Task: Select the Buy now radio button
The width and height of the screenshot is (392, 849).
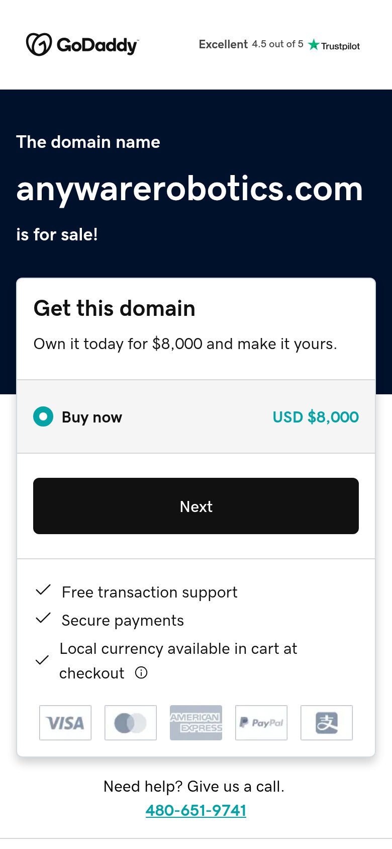Action: pyautogui.click(x=43, y=416)
